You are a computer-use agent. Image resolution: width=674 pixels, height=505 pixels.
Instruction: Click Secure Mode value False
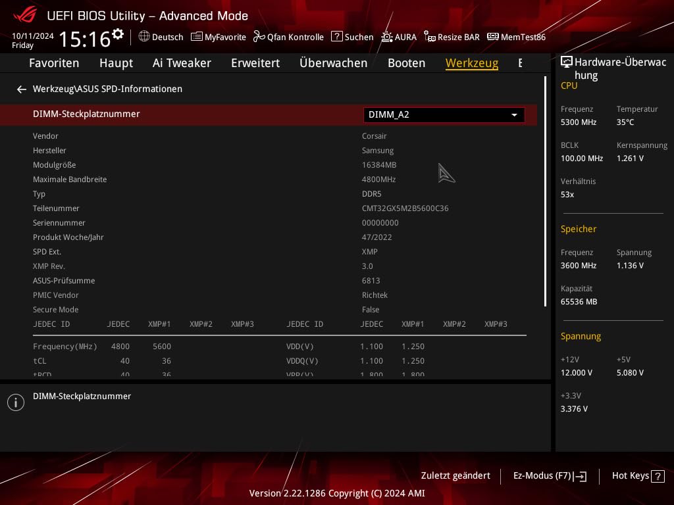point(370,310)
